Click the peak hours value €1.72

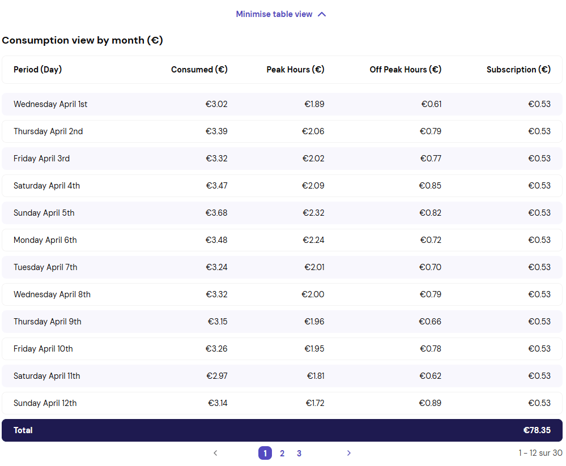(x=315, y=403)
